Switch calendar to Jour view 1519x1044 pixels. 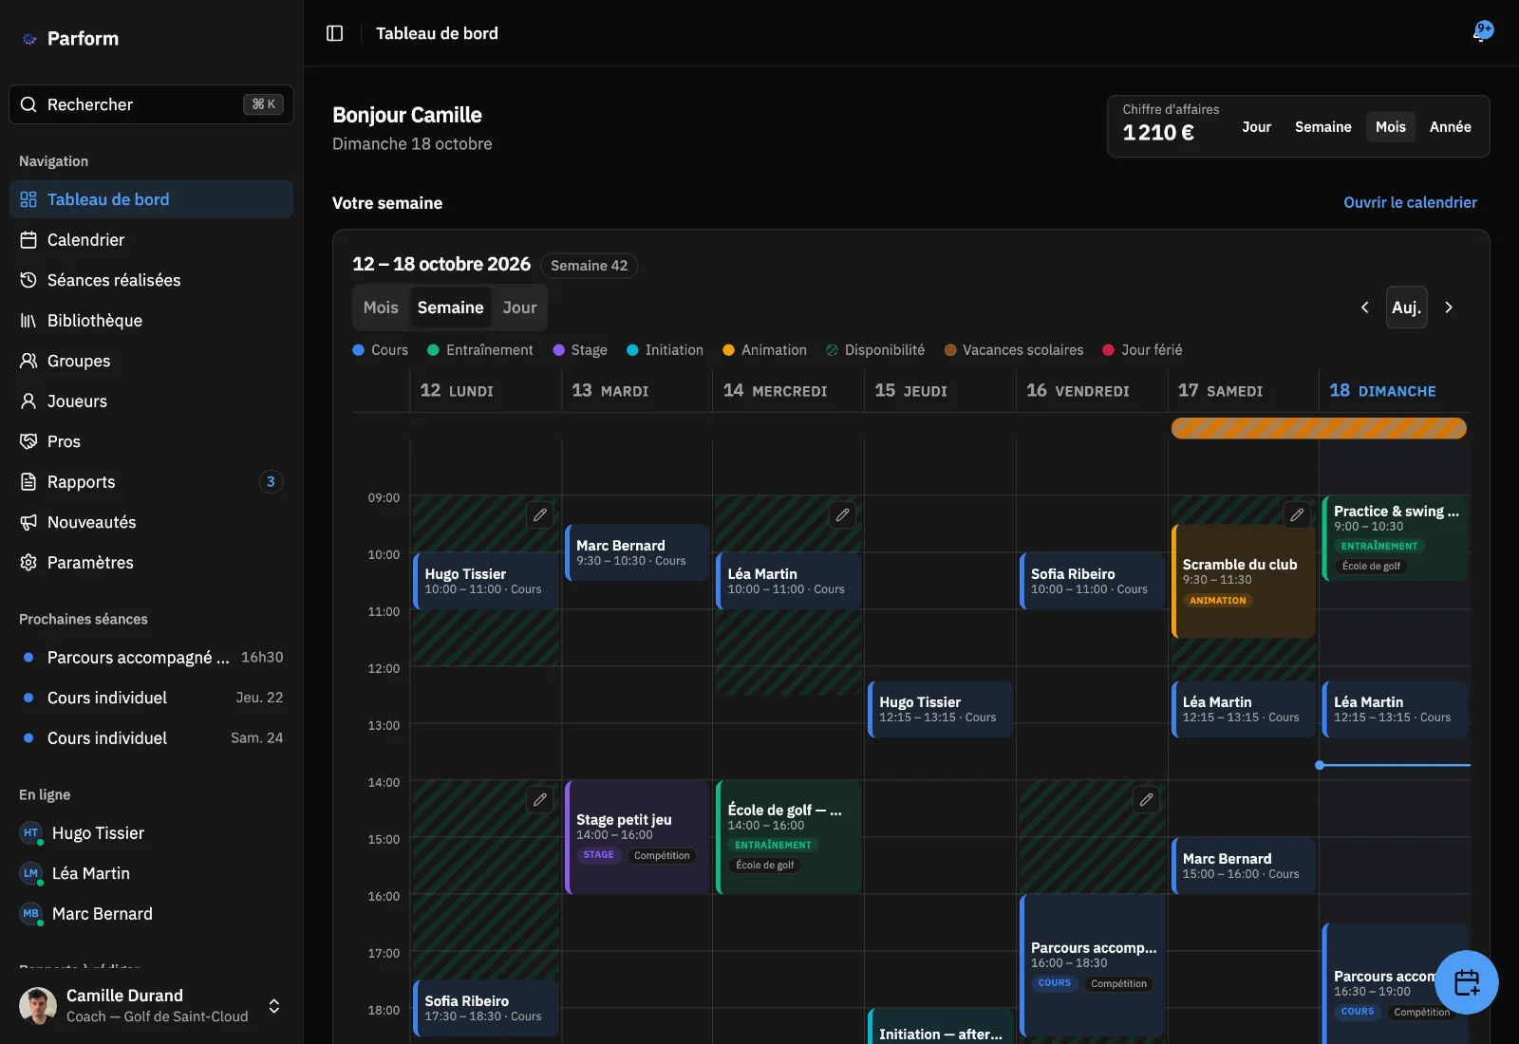pos(519,308)
